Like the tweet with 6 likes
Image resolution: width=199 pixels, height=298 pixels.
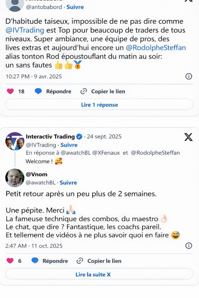(x=10, y=261)
